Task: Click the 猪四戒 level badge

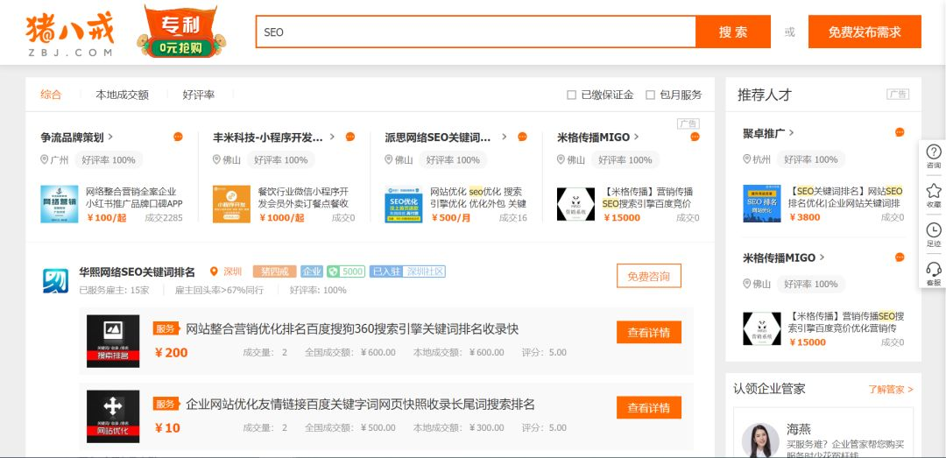Action: tap(274, 271)
